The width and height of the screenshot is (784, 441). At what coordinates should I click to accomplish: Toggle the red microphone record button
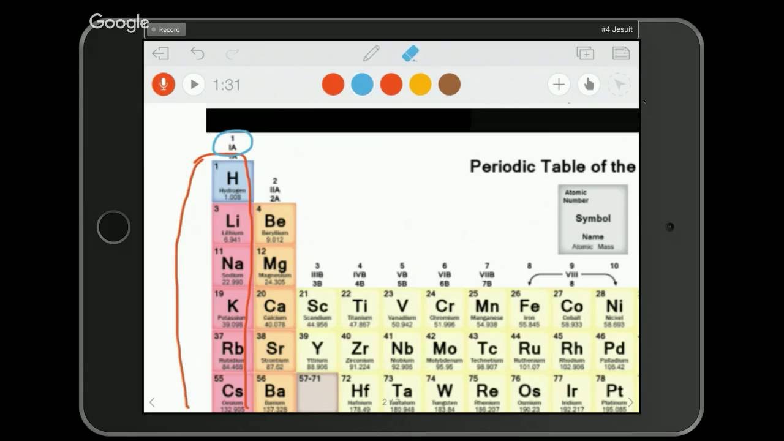coord(164,85)
